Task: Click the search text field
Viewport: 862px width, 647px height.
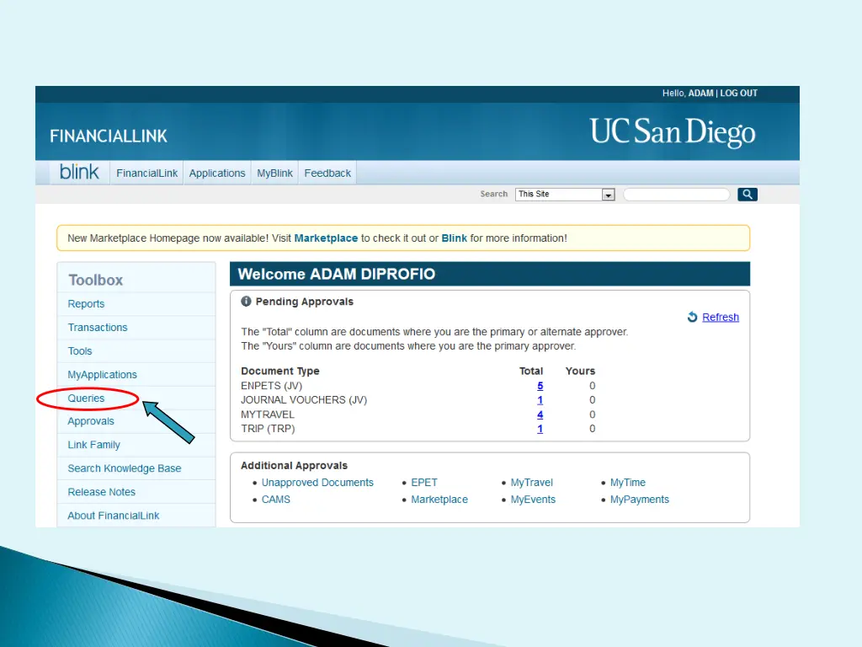Action: click(x=676, y=195)
